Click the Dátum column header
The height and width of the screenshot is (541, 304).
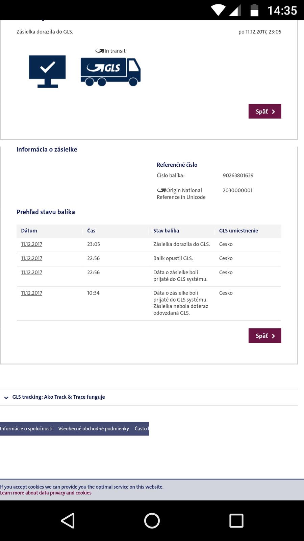click(29, 231)
